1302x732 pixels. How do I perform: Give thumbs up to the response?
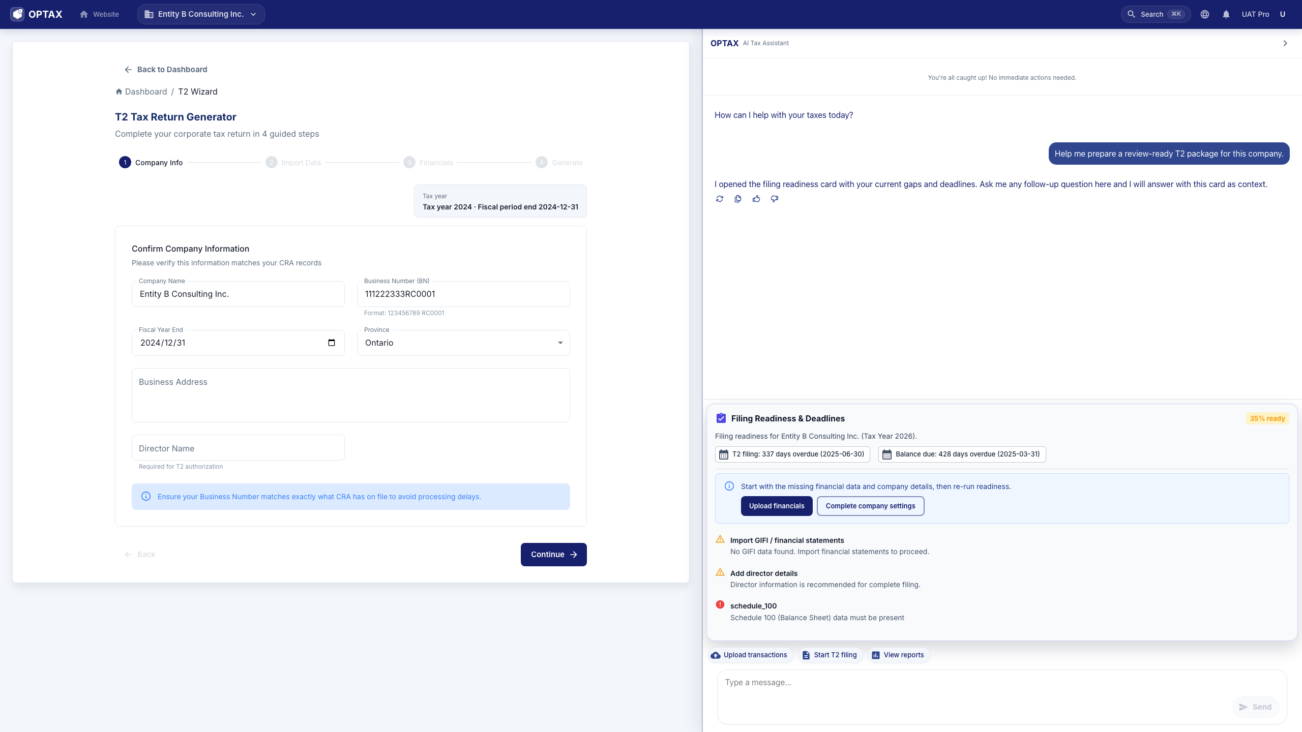coord(756,199)
